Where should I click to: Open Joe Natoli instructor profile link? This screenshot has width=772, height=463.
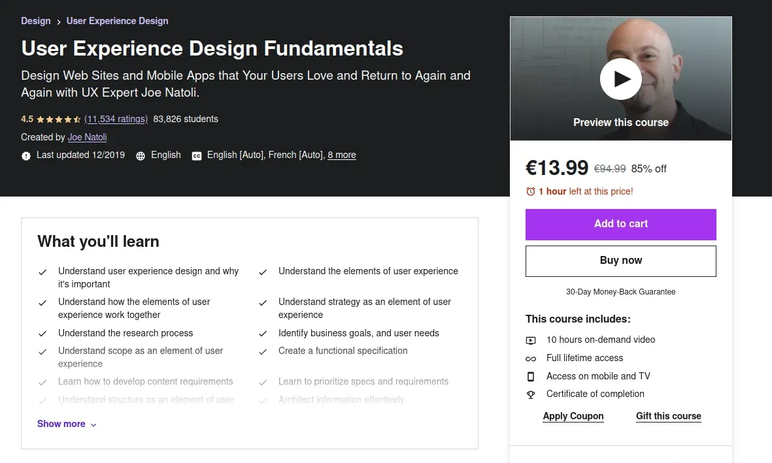pos(87,137)
